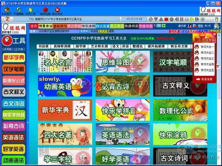Open the 首页 tab

(x=34, y=26)
